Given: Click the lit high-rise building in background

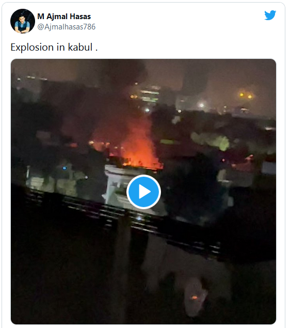Looking at the screenshot, I should 150,95.
